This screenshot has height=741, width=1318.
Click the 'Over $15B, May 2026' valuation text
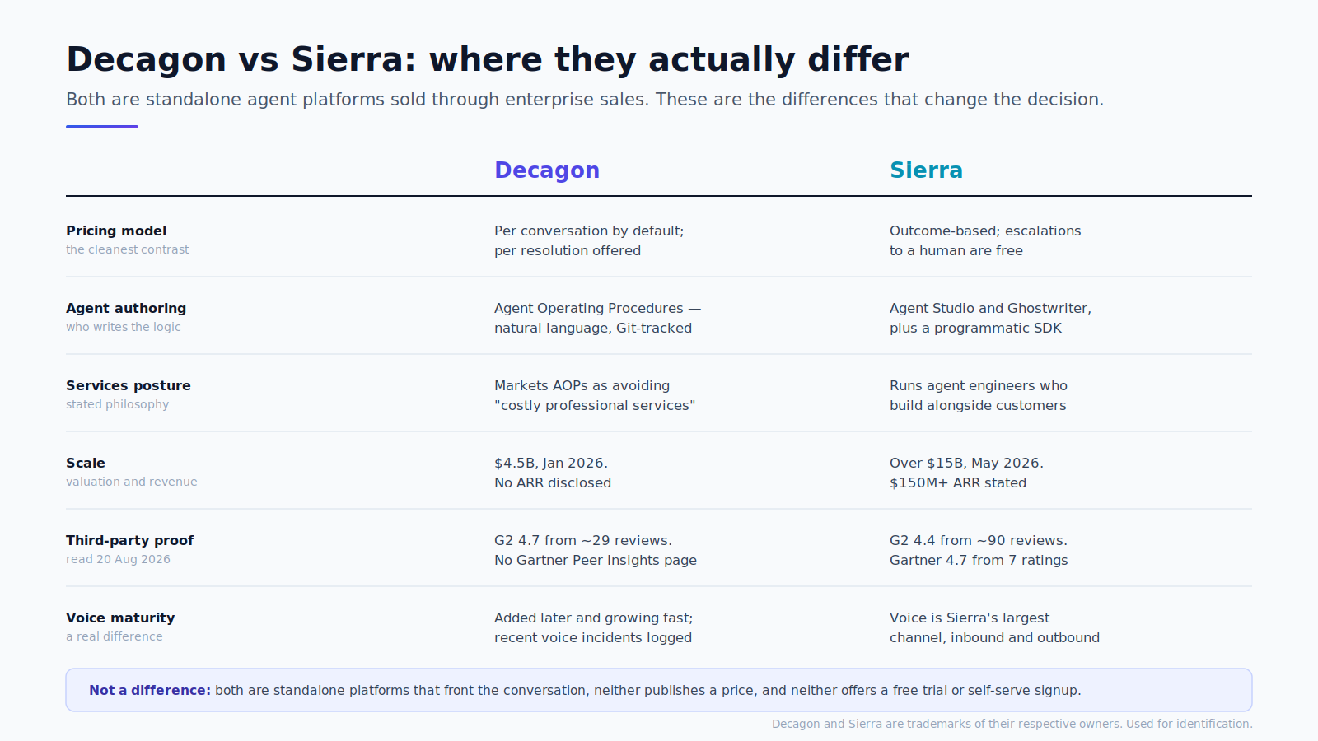(966, 463)
